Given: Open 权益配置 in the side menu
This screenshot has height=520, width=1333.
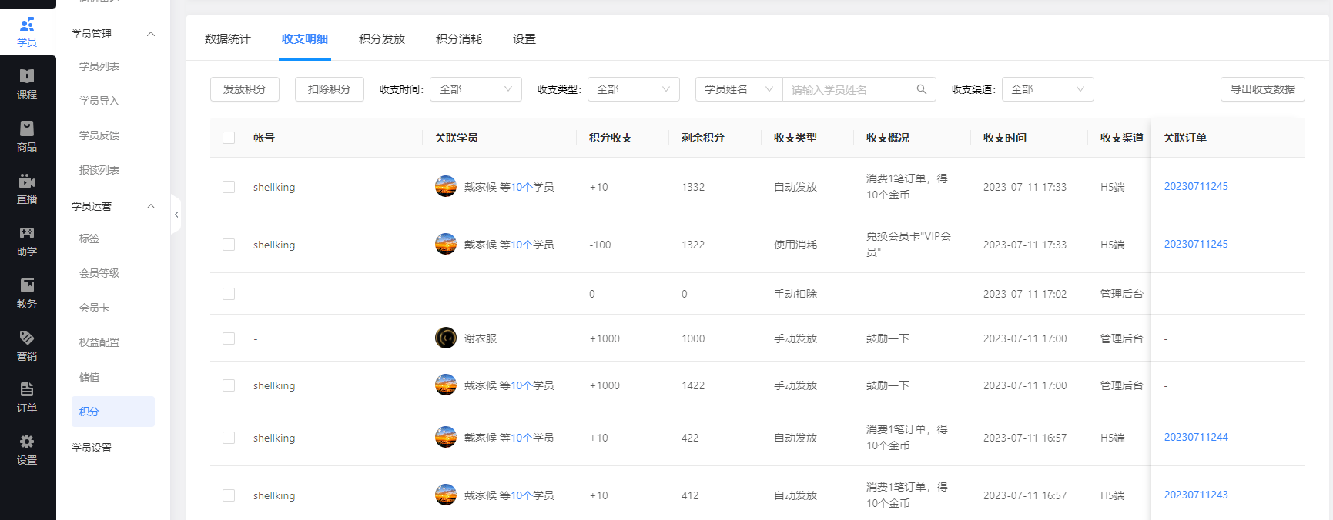Looking at the screenshot, I should pos(99,342).
